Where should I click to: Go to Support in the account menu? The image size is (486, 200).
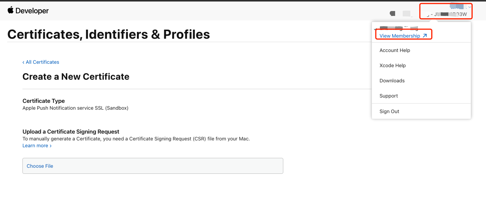coord(389,96)
